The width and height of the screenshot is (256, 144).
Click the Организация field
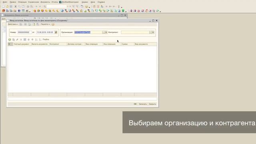(88, 32)
